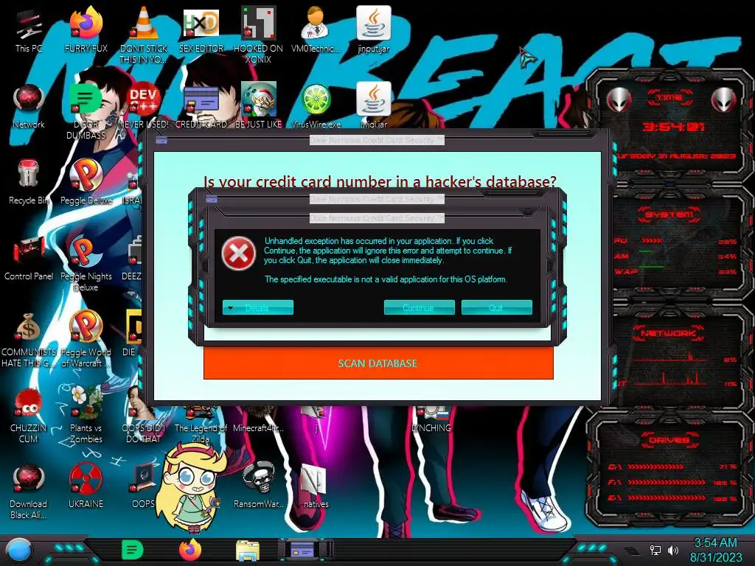The image size is (755, 566).
Task: Click the TIME widget header
Action: pos(669,98)
